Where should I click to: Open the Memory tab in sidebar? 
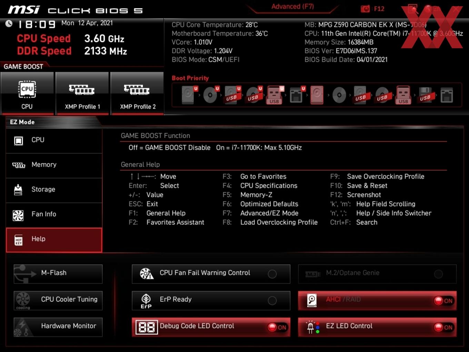54,165
